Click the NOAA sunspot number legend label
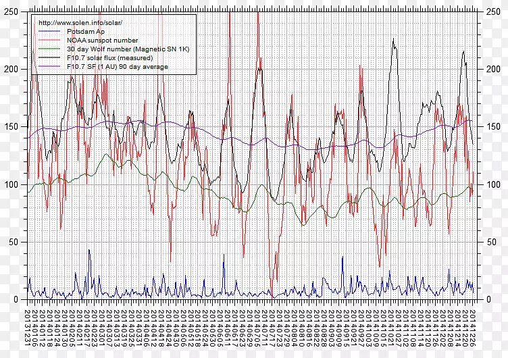 tap(102, 41)
